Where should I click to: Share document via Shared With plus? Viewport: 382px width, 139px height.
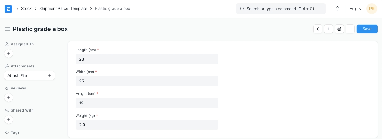click(x=9, y=120)
